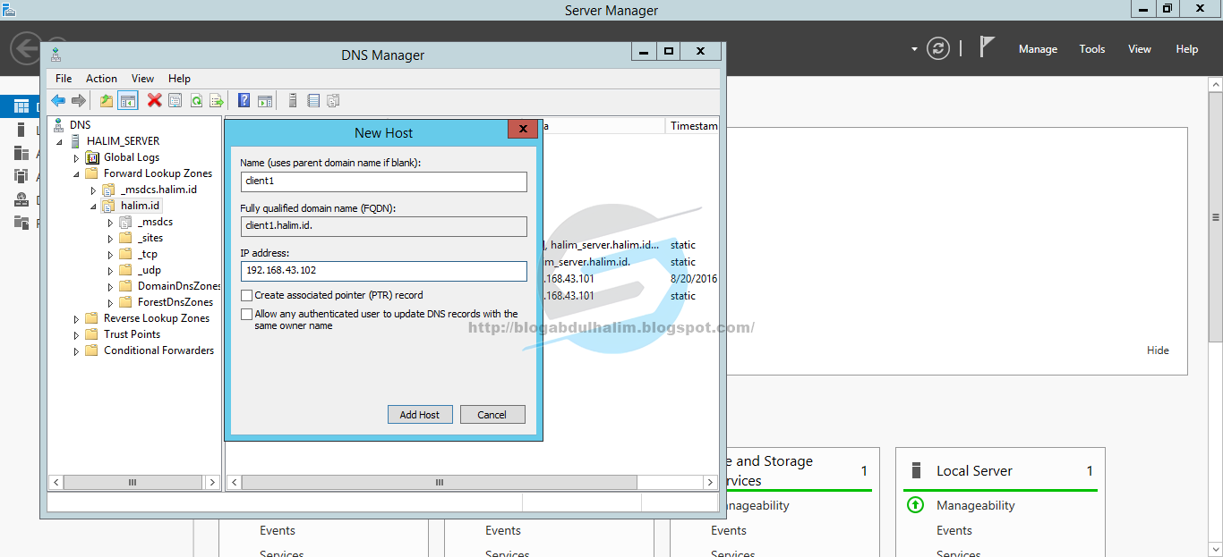Expand the _tcp folder arrow
This screenshot has height=557, width=1223.
click(110, 254)
